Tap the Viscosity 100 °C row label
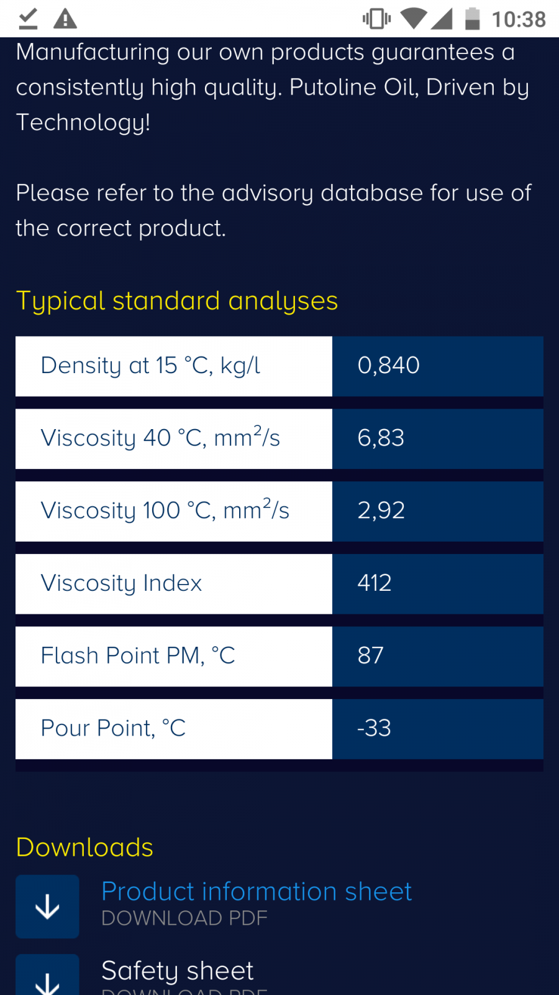Viewport: 559px width, 995px height. (x=165, y=511)
